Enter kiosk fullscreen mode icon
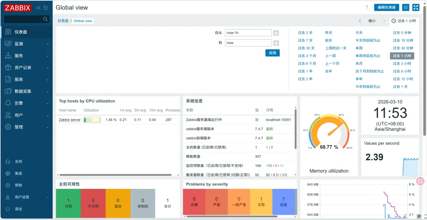The height and width of the screenshot is (220, 427). (x=416, y=7)
